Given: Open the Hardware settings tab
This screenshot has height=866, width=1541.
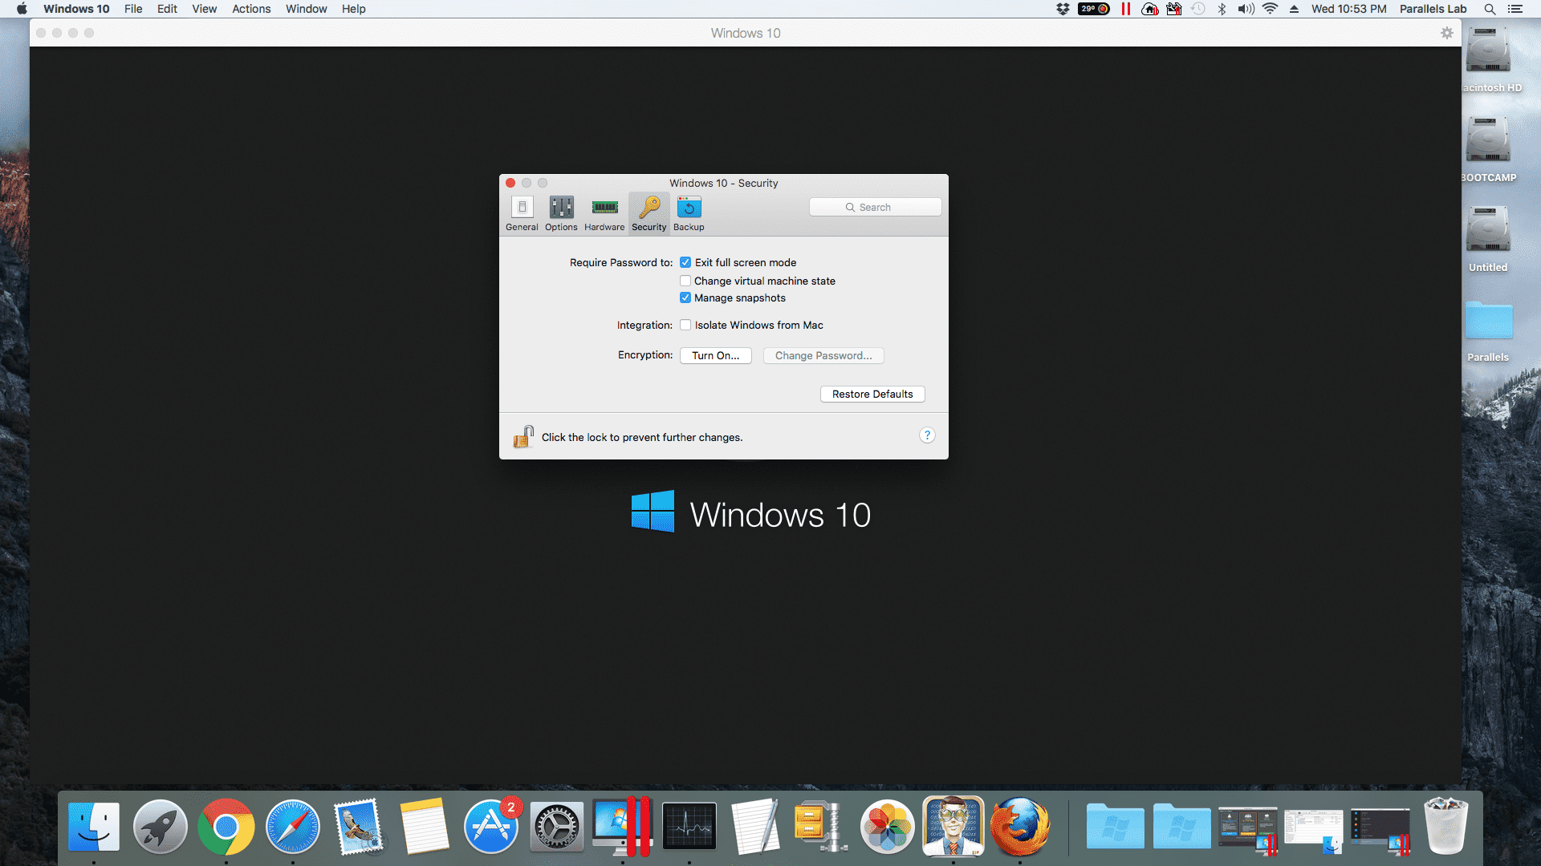Looking at the screenshot, I should click(604, 214).
